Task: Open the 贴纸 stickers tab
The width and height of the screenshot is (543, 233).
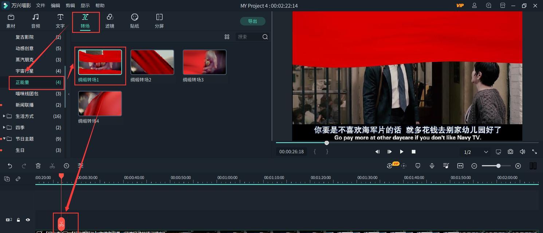Action: pyautogui.click(x=134, y=21)
